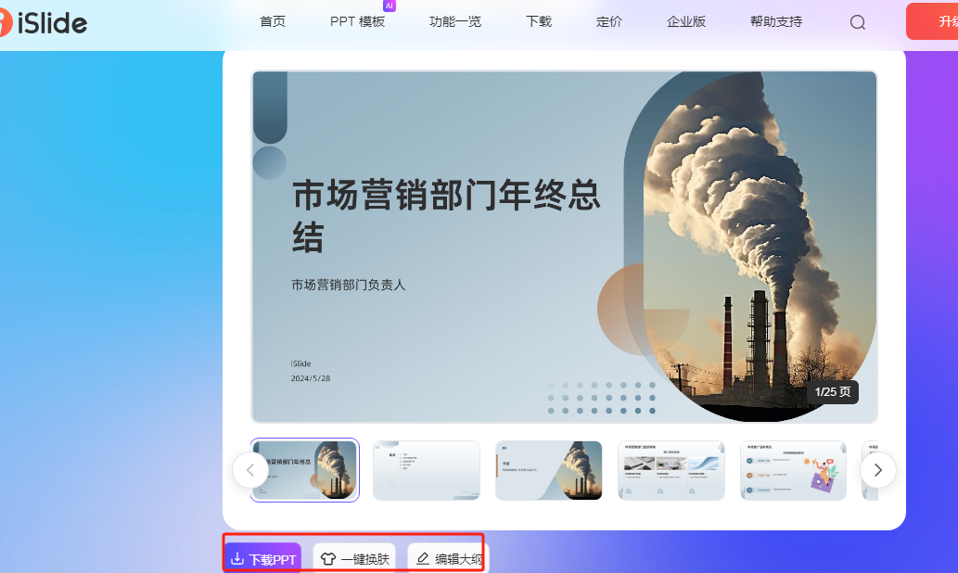This screenshot has width=958, height=573.
Task: Click the left carousel arrow
Action: [x=250, y=470]
